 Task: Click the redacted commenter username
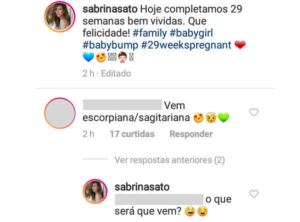pyautogui.click(x=122, y=104)
